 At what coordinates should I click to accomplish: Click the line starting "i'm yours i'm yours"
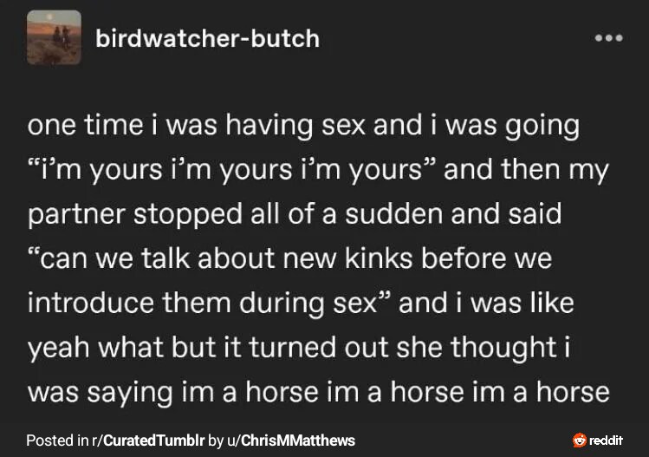pos(319,169)
